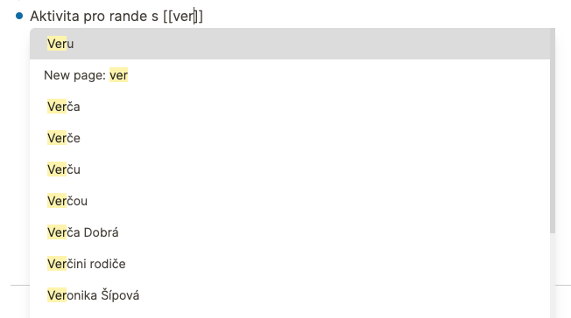This screenshot has width=571, height=318.
Task: Pick the Verča page suggestion
Action: 290,107
